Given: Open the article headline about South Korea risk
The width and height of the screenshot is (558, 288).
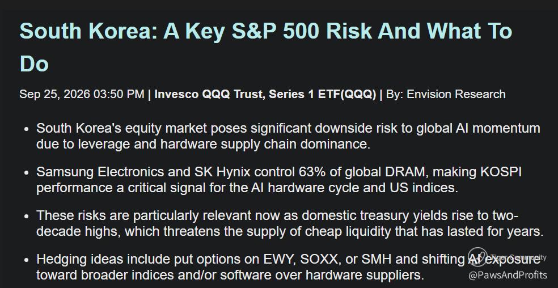Looking at the screenshot, I should [266, 48].
